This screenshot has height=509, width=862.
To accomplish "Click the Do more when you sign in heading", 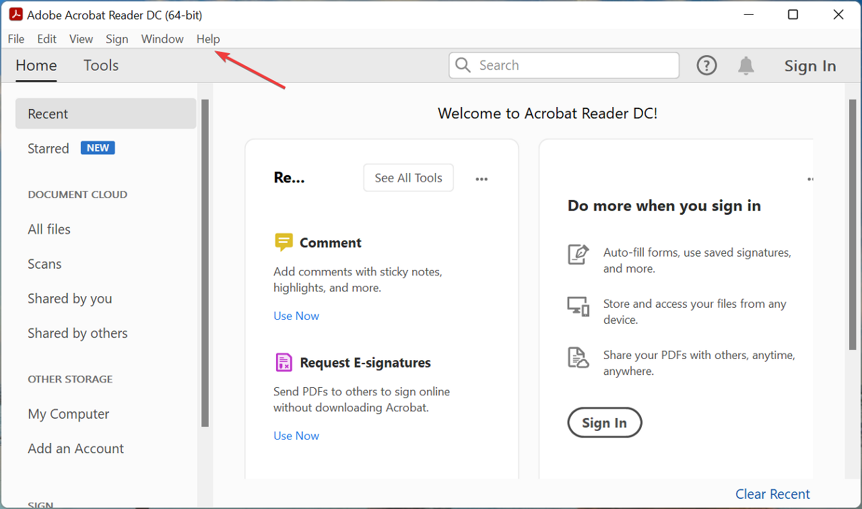I will pos(664,206).
